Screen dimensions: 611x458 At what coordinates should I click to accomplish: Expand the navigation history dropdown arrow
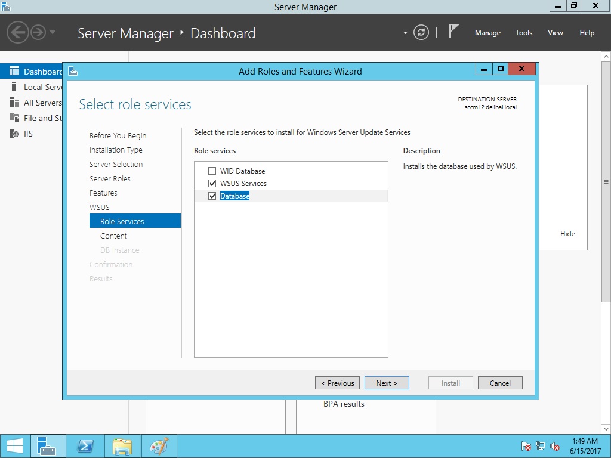coord(53,32)
